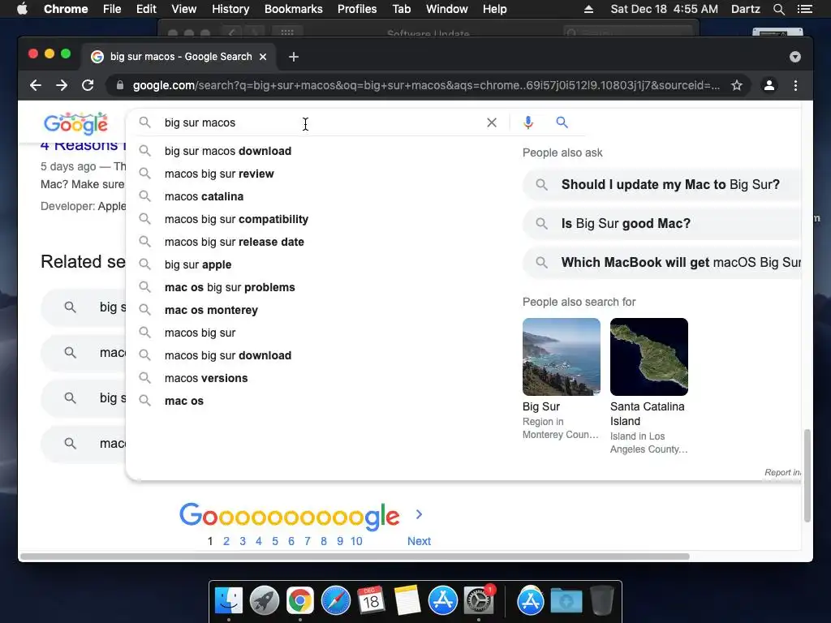Go back using Chrome's back arrow
This screenshot has height=623, width=831.
coord(36,85)
